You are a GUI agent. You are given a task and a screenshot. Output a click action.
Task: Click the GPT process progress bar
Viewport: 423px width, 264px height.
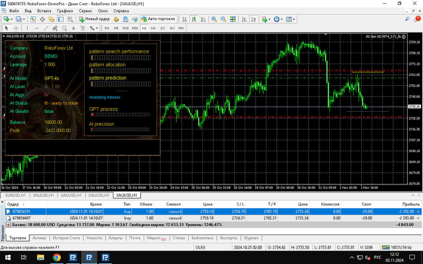pos(120,115)
